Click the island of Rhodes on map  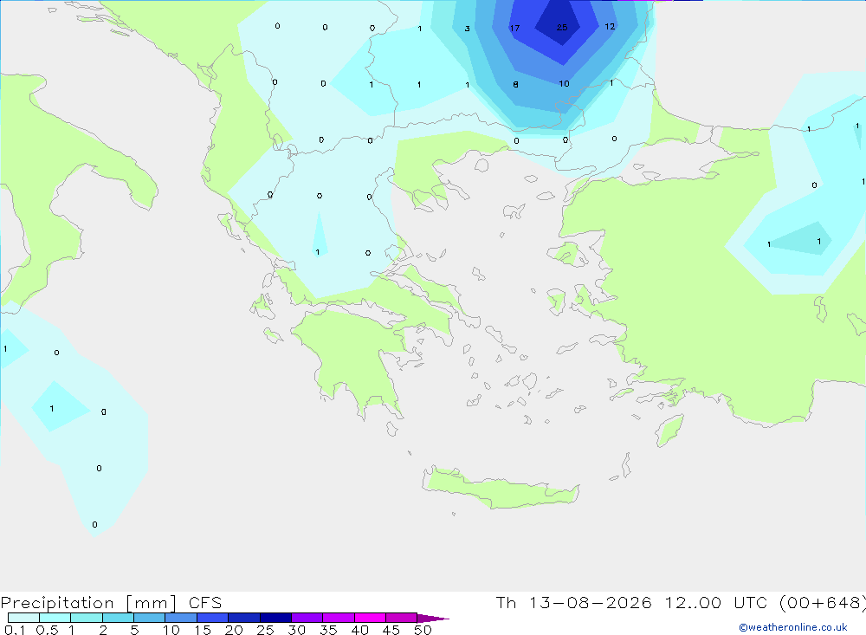click(669, 431)
